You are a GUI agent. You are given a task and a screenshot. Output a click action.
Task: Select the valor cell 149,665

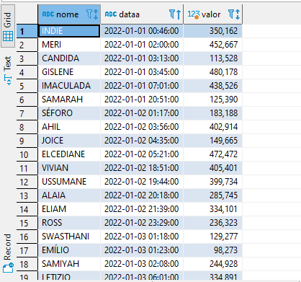213,141
